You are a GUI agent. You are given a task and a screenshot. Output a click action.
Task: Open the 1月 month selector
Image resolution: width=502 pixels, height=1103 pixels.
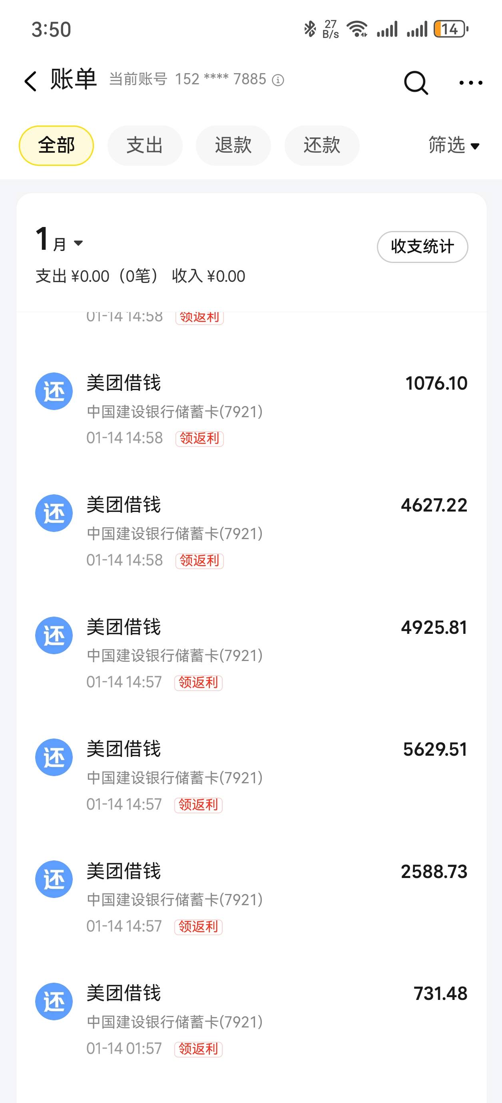(59, 242)
